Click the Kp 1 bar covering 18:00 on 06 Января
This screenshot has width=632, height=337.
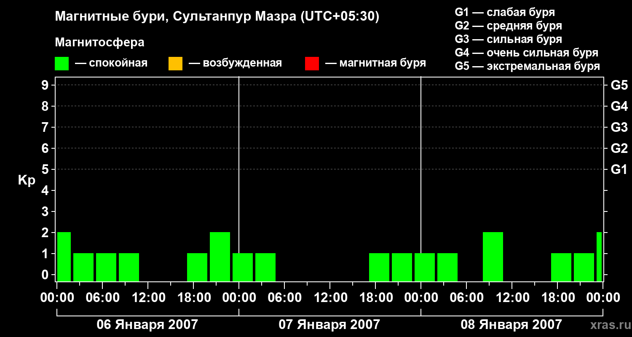point(197,267)
